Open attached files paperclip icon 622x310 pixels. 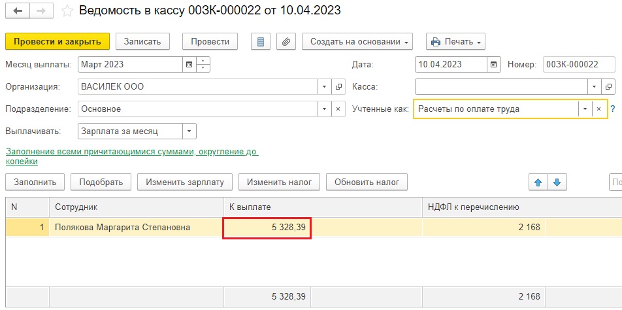point(286,41)
